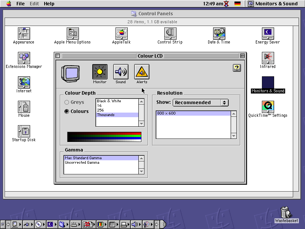The height and width of the screenshot is (229, 305).
Task: Select the Startup Disk icon
Action: (x=24, y=131)
